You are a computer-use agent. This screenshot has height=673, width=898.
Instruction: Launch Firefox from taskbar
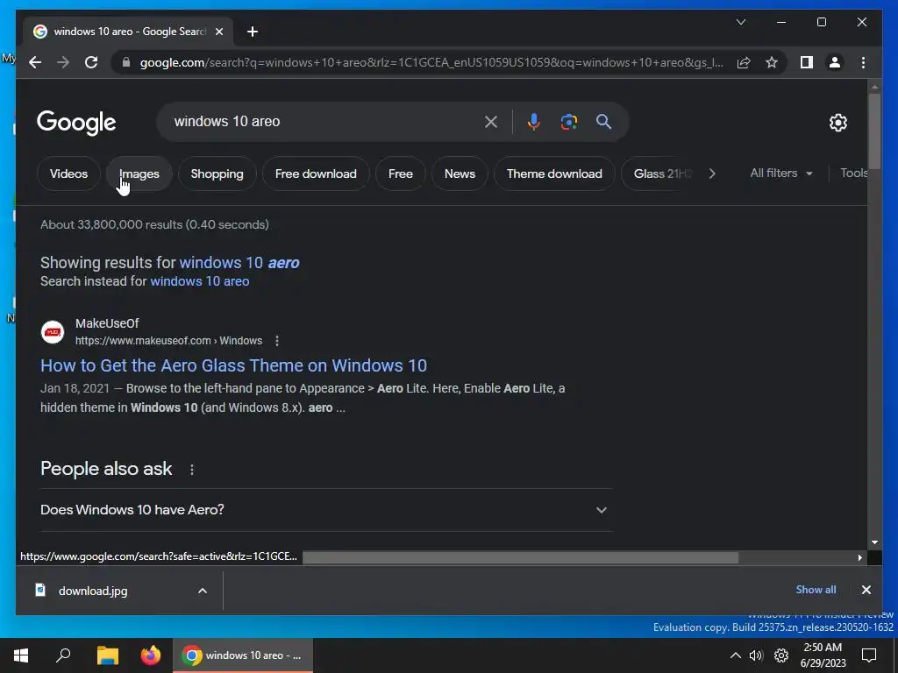(x=151, y=655)
